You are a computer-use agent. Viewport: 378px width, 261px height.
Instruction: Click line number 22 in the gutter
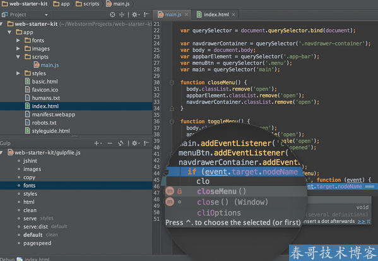pos(157,30)
